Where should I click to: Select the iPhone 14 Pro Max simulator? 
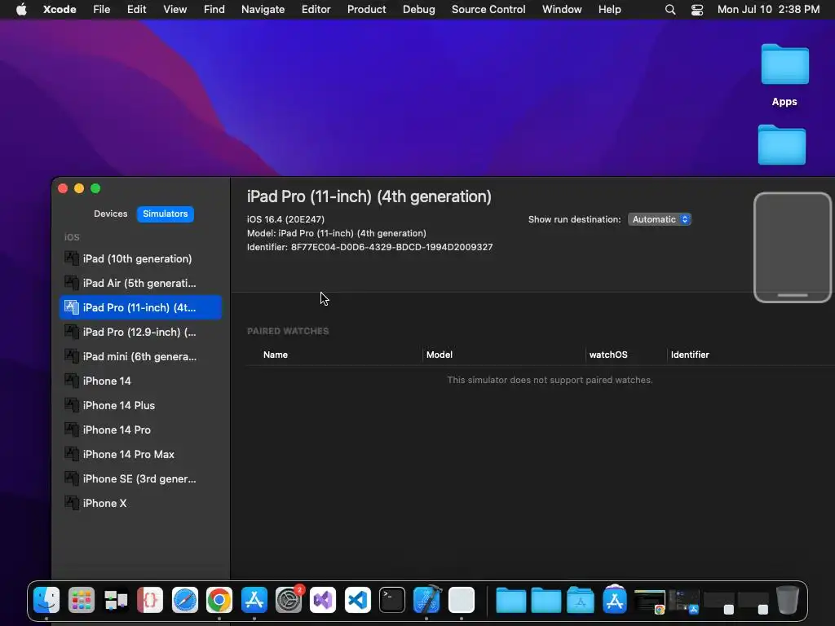140,455
